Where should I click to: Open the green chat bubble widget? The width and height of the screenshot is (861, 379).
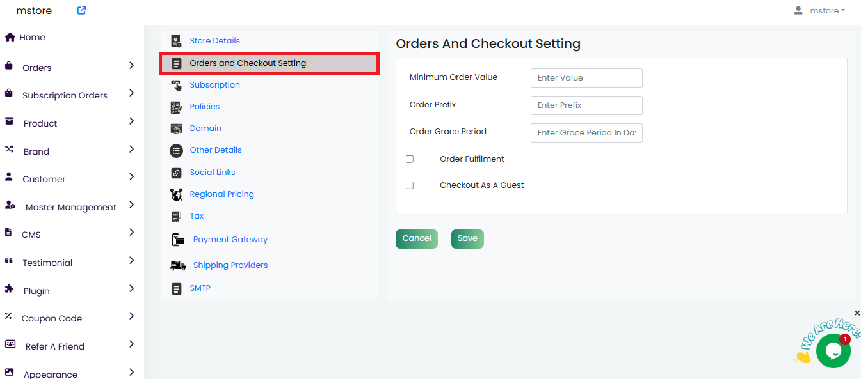click(833, 350)
